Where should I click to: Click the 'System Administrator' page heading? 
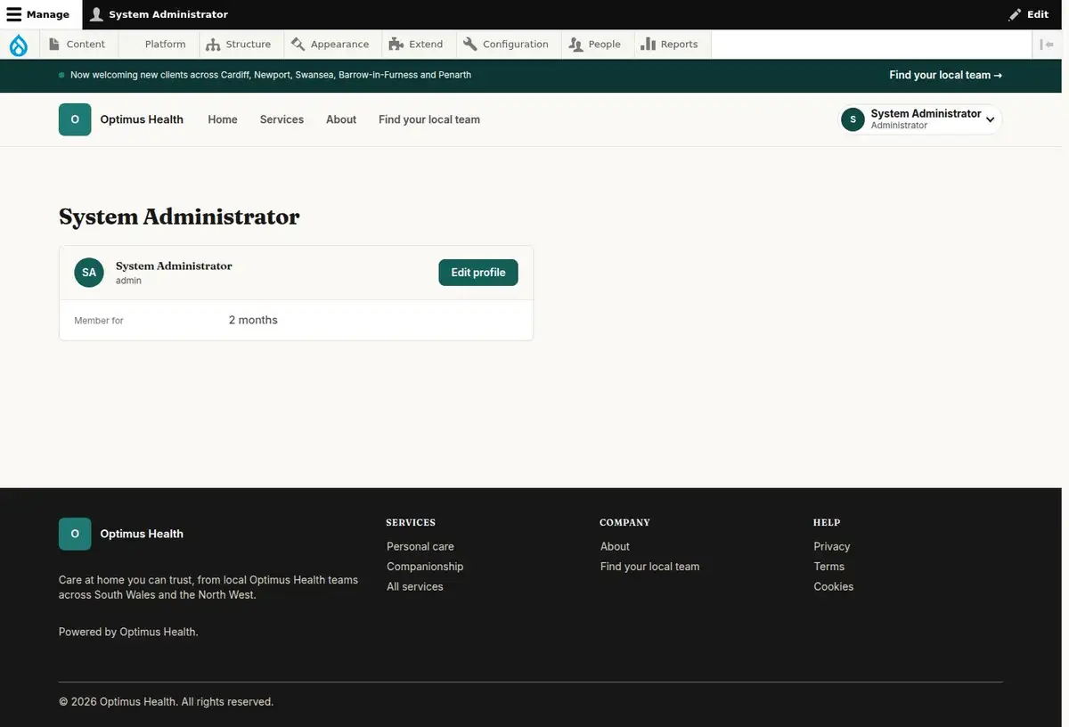[x=179, y=216]
